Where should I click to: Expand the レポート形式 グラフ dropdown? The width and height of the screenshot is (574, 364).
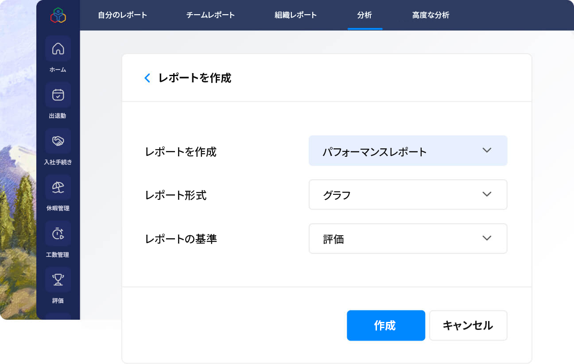pos(407,194)
